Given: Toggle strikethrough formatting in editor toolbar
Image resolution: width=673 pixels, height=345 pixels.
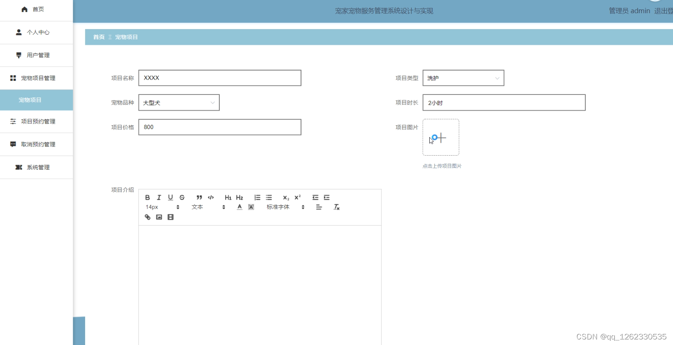Looking at the screenshot, I should tap(182, 198).
